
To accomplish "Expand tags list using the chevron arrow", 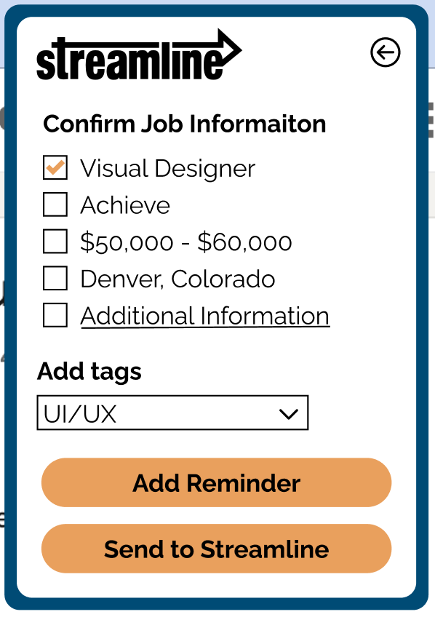I will click(288, 414).
